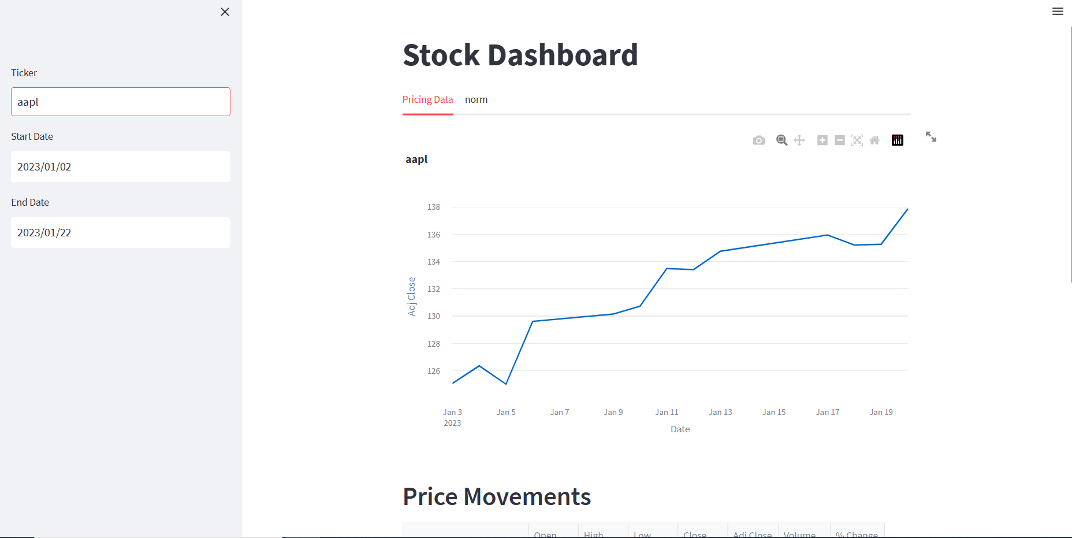Open Plotly via the logo icon

pos(897,140)
